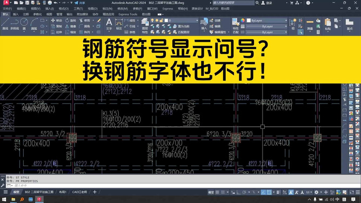
Task: Open the Dimension (标注) tool
Action: (x=119, y=24)
